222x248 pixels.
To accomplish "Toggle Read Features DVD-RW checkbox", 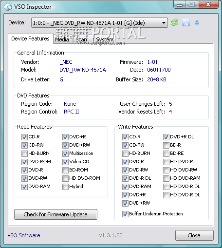I will coord(24,178).
